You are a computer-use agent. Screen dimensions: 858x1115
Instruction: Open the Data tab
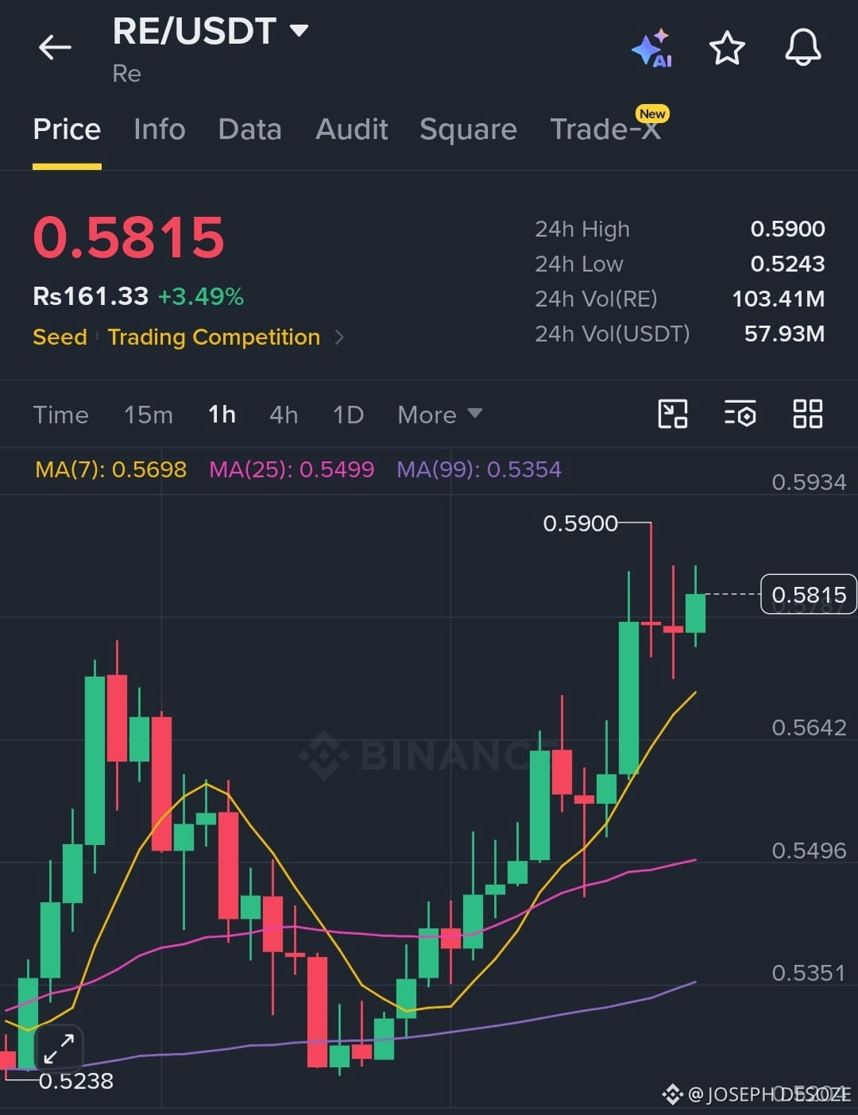[249, 129]
